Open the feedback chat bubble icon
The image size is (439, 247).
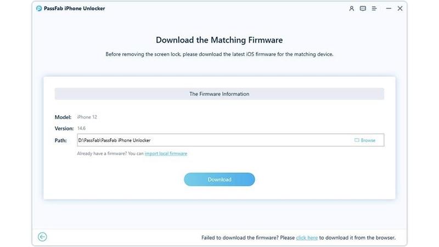point(363,9)
